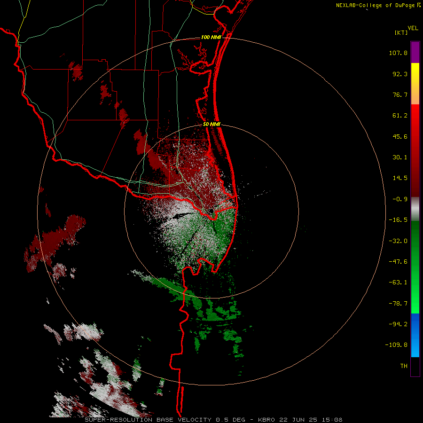The width and height of the screenshot is (423, 423).
Task: Click the 45.6 scale value
Action: point(400,136)
